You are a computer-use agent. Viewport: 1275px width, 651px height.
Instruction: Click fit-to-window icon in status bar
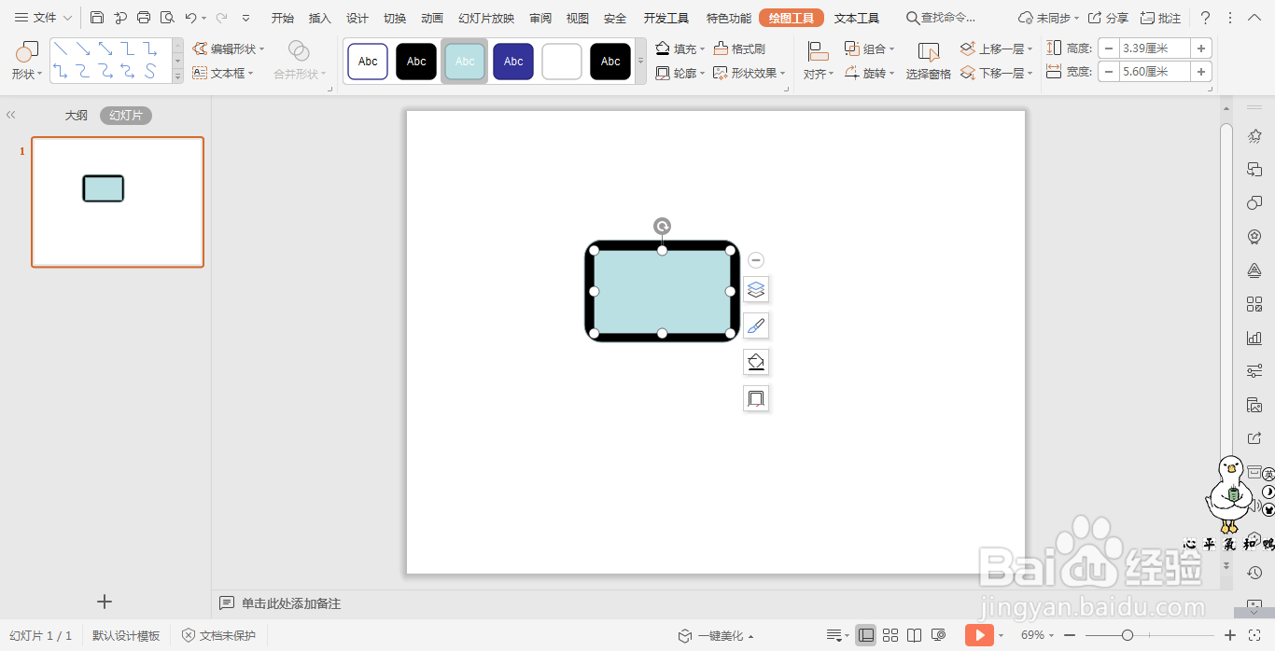coord(1255,635)
